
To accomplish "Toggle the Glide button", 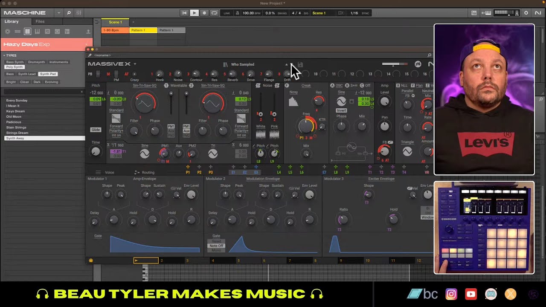I will tap(96, 130).
